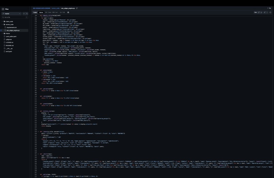Open requirements.txt in the file tree
Screen dimensions: 274x178
[x=12, y=28]
